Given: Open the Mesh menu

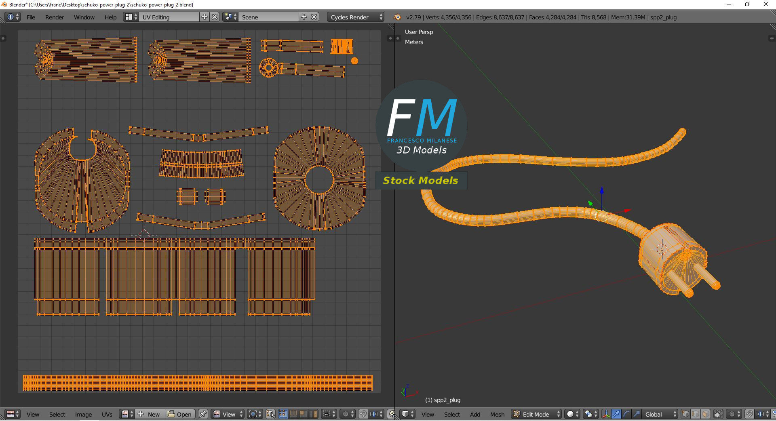Looking at the screenshot, I should 497,414.
